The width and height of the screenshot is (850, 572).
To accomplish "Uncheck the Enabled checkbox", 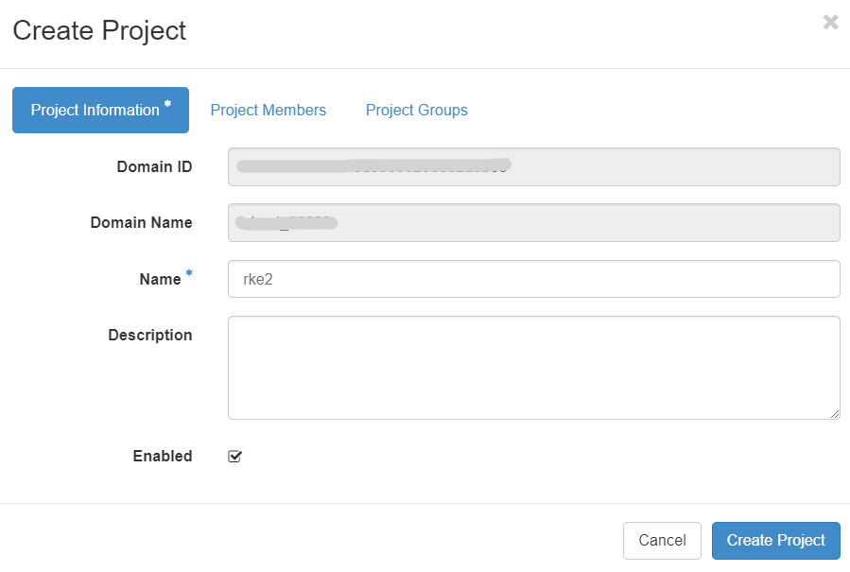I will click(235, 457).
